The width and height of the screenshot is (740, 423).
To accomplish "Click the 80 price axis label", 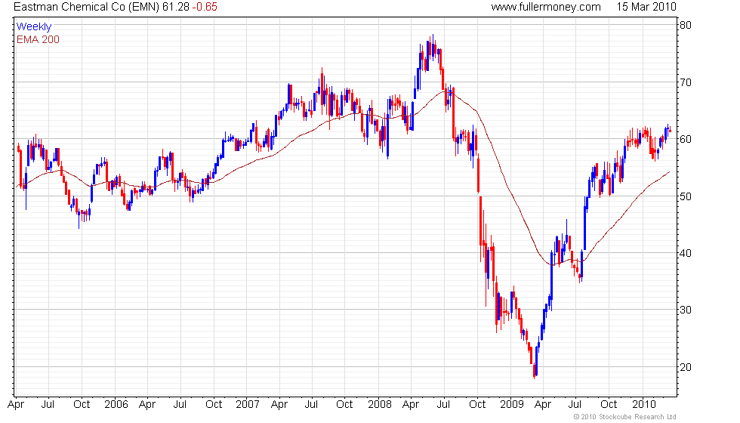I will click(686, 25).
